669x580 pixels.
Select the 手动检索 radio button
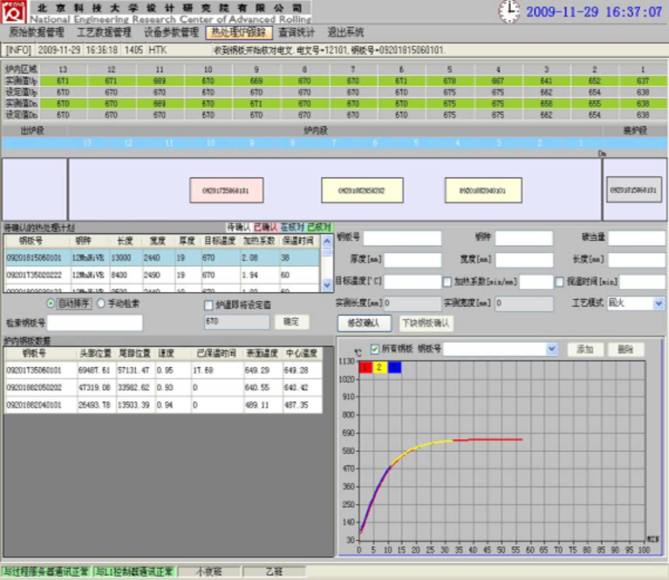tap(101, 304)
